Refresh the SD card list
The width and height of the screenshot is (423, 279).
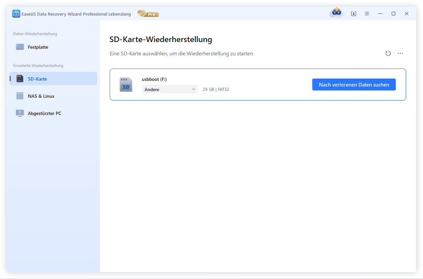pos(388,53)
